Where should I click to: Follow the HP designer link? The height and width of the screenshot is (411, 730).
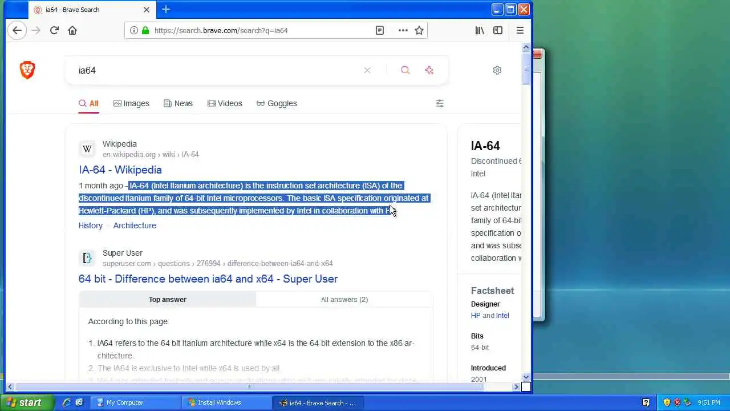[476, 315]
